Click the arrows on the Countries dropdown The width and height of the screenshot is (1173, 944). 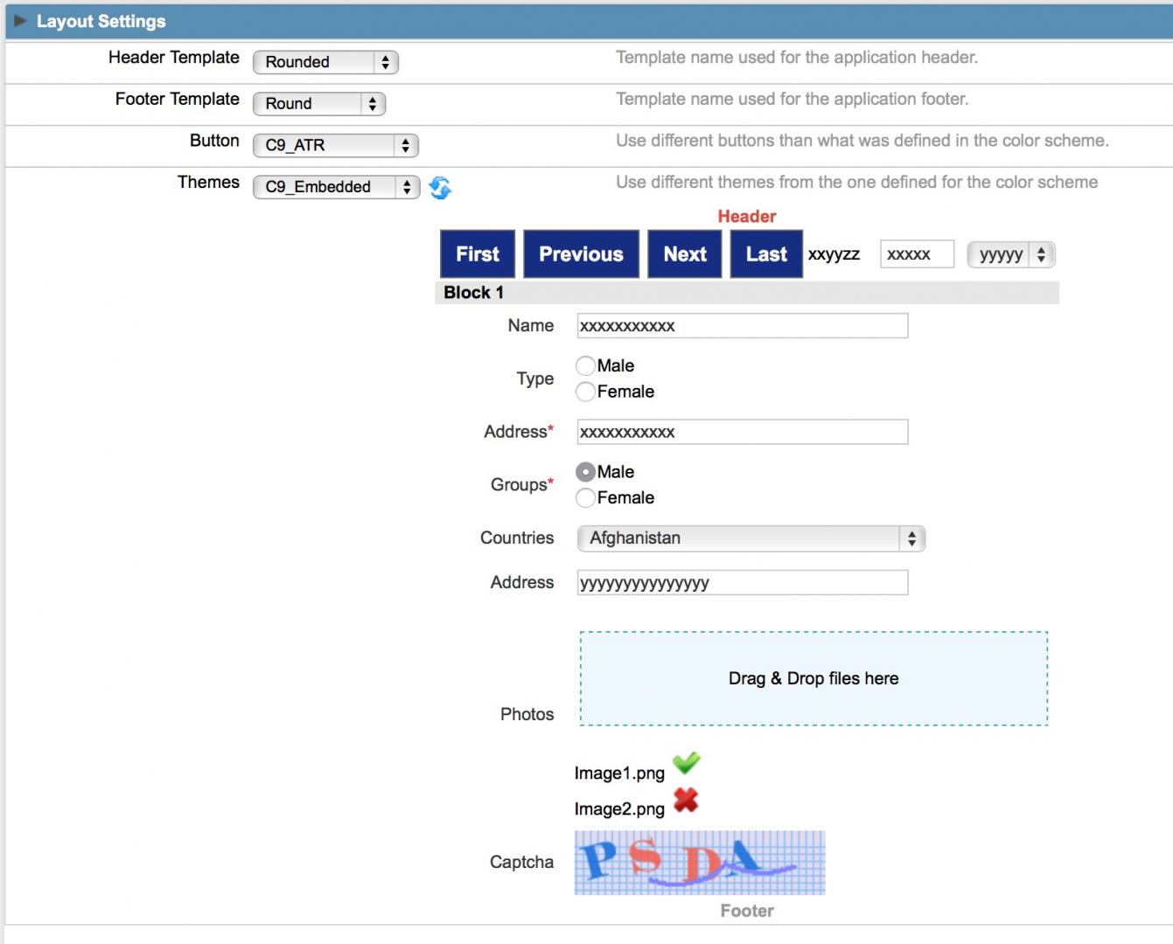click(x=912, y=538)
